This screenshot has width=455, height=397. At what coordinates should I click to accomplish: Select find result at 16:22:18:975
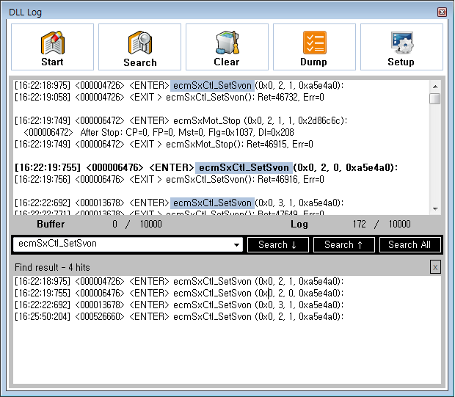pyautogui.click(x=179, y=281)
